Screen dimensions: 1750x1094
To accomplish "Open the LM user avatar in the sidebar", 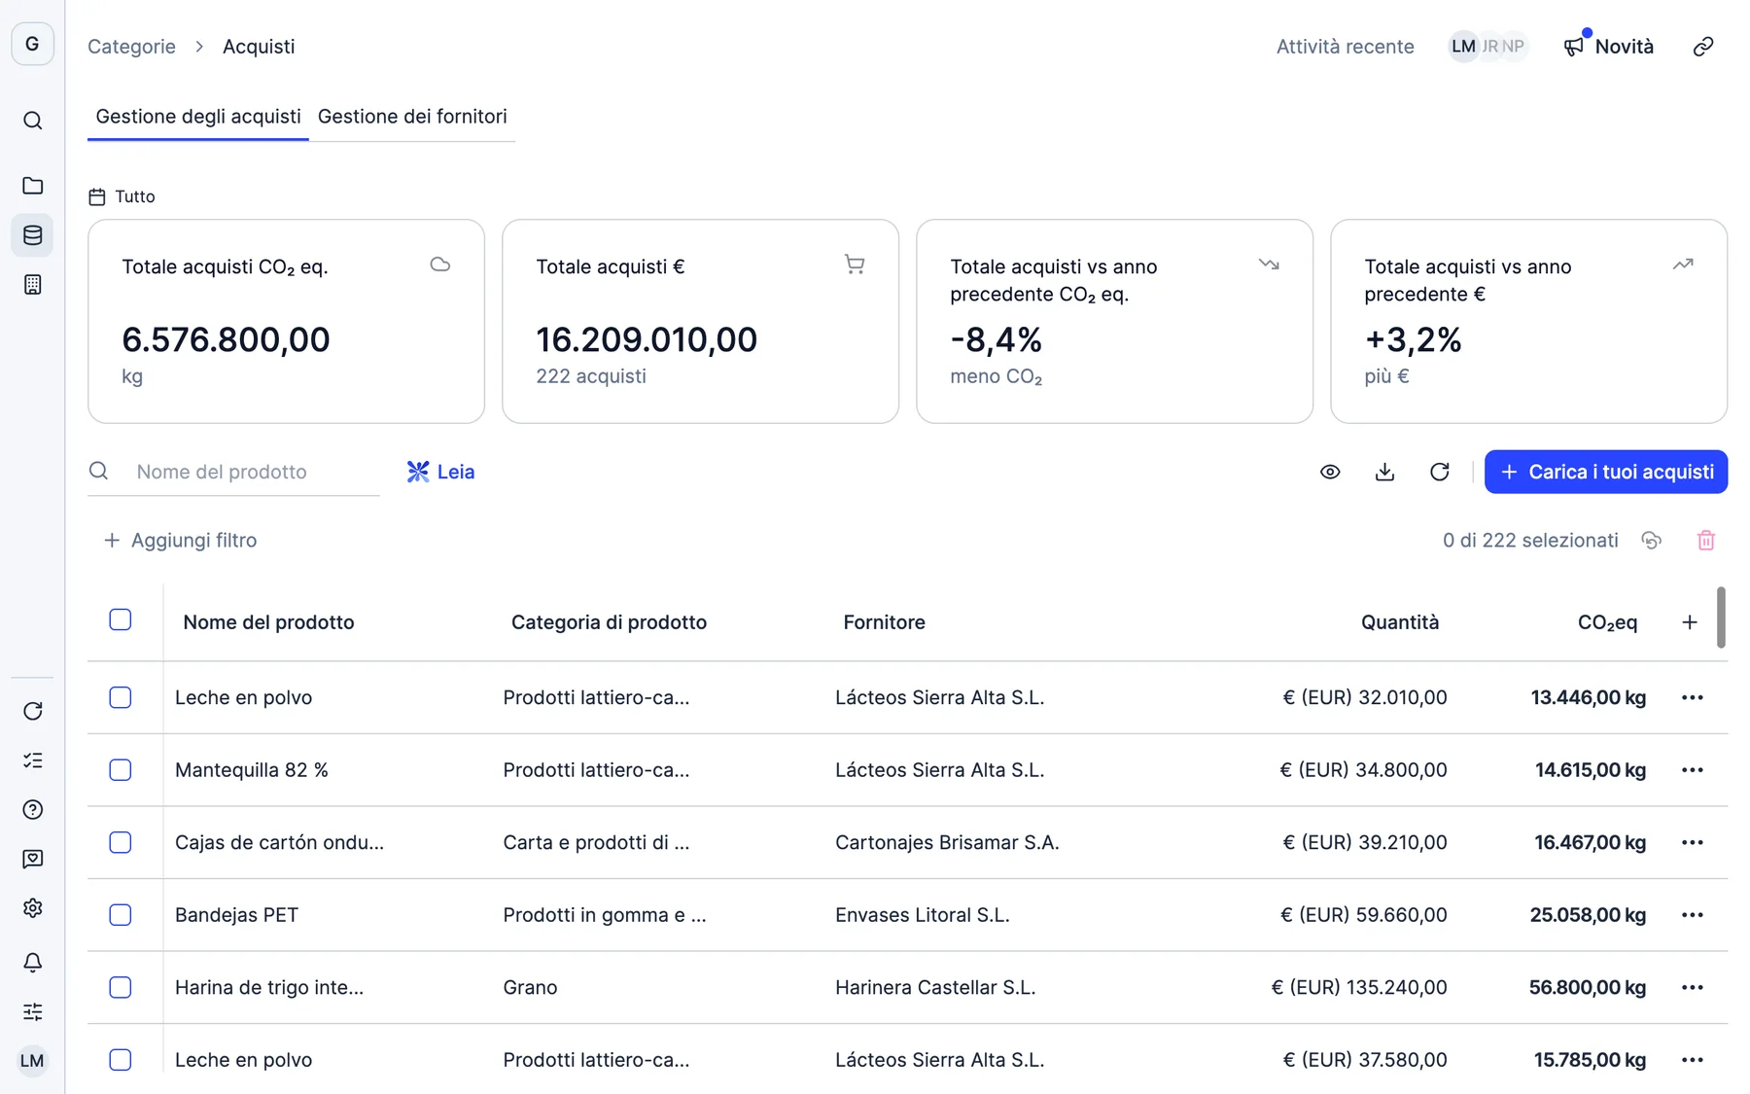I will pos(32,1061).
